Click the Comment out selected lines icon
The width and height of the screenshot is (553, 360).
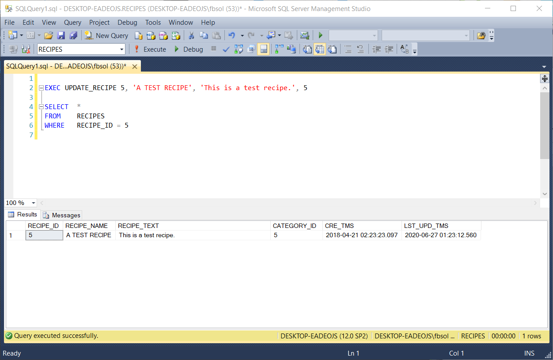[348, 49]
